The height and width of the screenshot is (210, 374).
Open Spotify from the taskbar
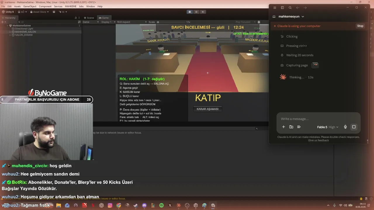click(x=162, y=205)
